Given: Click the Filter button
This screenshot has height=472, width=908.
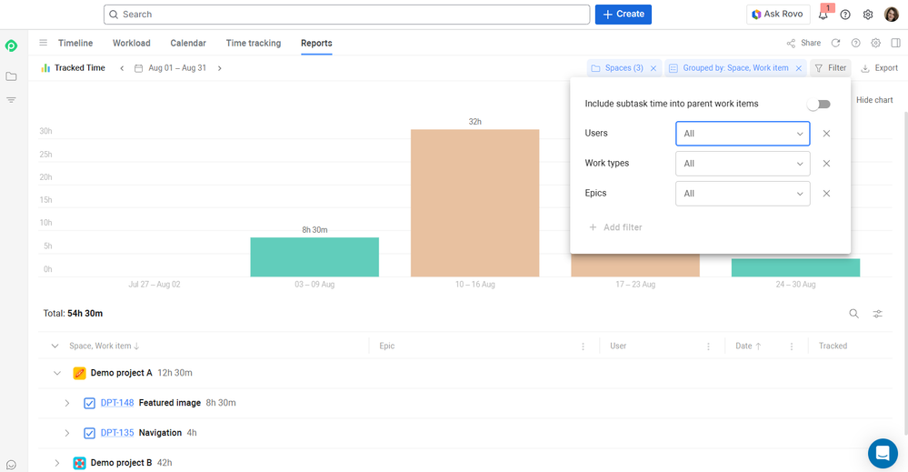Looking at the screenshot, I should click(x=831, y=68).
